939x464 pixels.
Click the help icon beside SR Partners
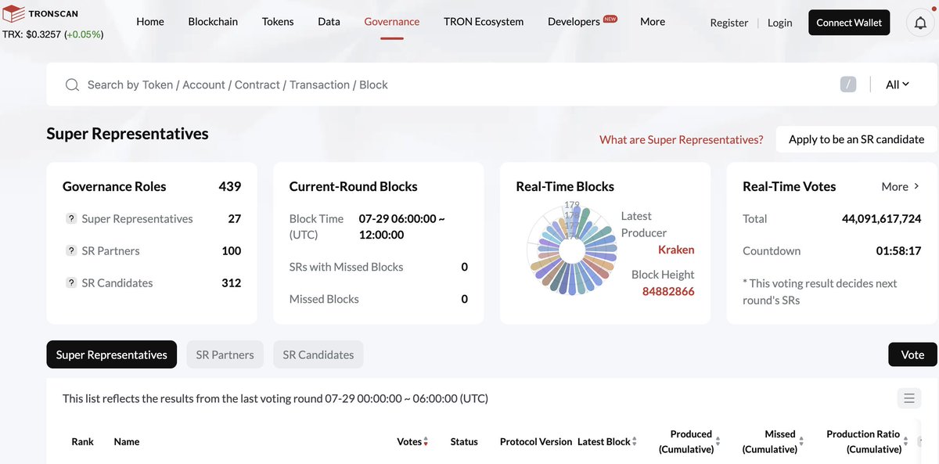tap(71, 251)
